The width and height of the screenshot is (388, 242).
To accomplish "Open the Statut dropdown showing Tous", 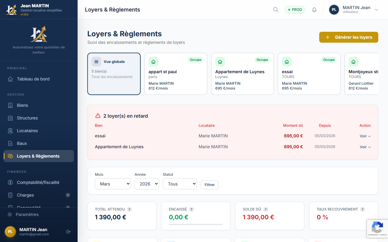I will (180, 184).
